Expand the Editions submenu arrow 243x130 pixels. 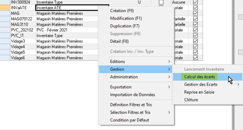point(169,62)
